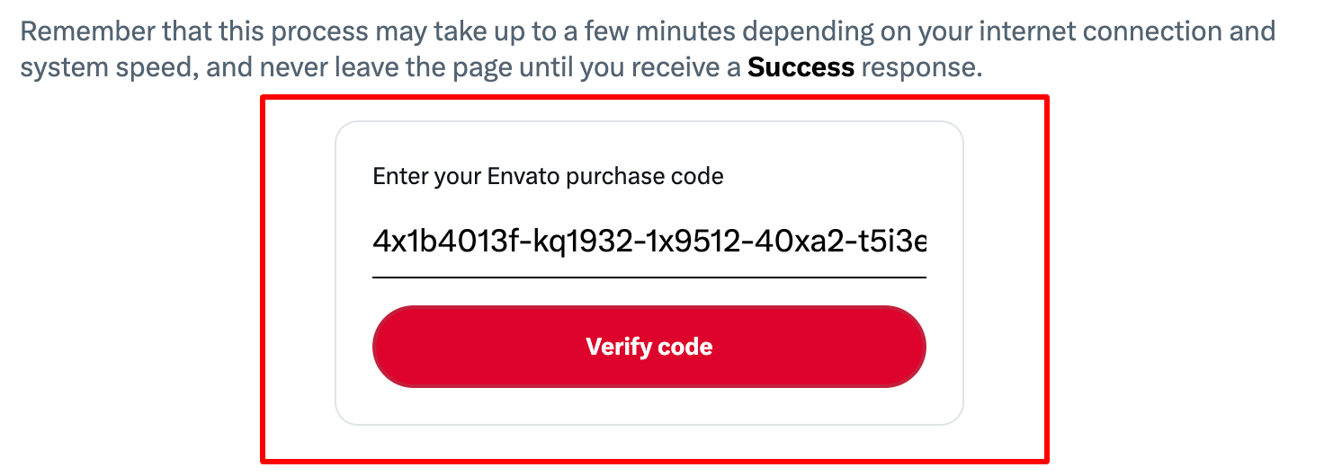1342x476 pixels.
Task: Click the underline beneath the purchase code
Action: 649,277
